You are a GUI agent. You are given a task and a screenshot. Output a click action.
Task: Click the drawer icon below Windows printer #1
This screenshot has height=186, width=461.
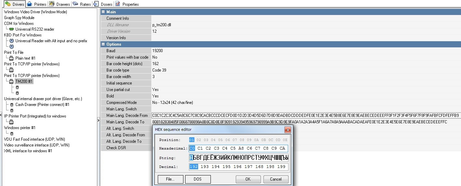pos(12,134)
